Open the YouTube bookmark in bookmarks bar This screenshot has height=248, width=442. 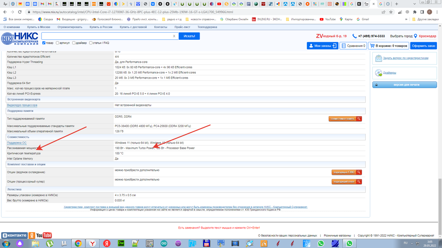(x=327, y=19)
